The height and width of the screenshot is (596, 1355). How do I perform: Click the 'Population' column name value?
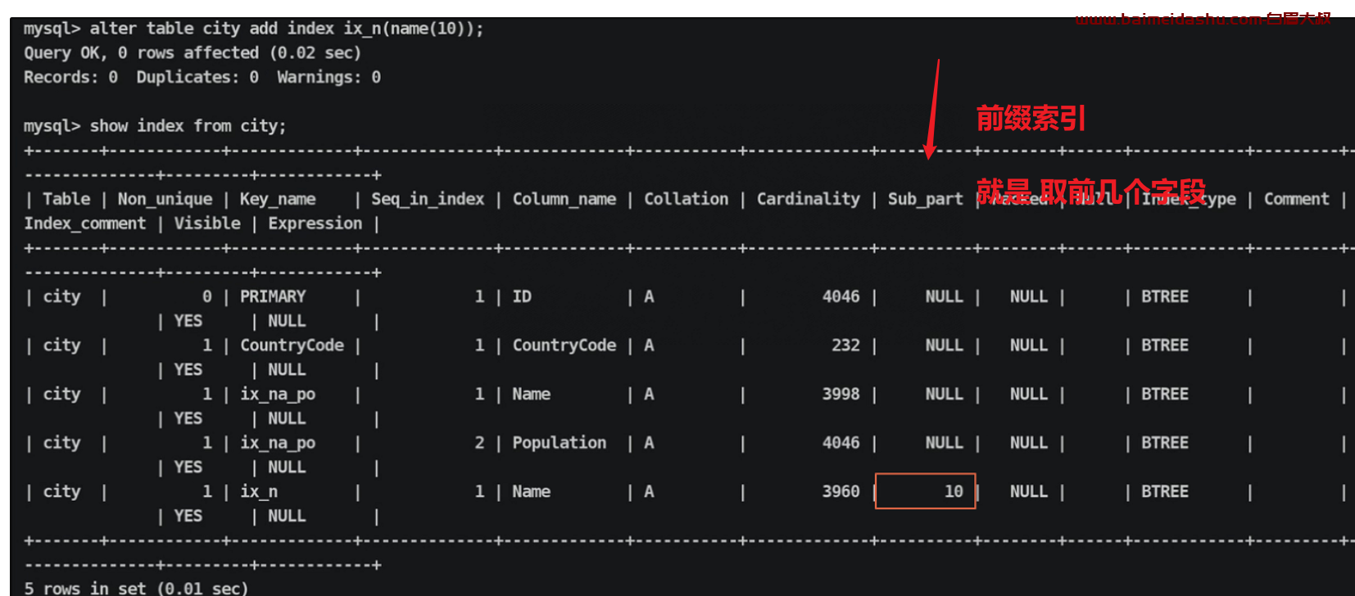pyautogui.click(x=560, y=443)
